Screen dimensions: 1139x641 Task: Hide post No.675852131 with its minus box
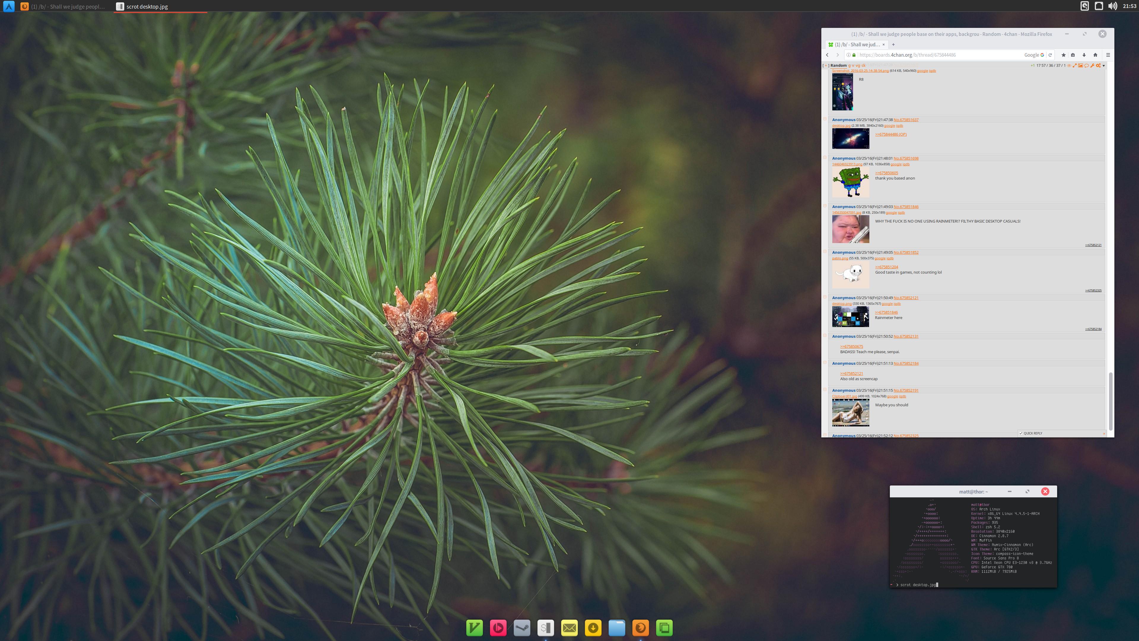click(825, 336)
